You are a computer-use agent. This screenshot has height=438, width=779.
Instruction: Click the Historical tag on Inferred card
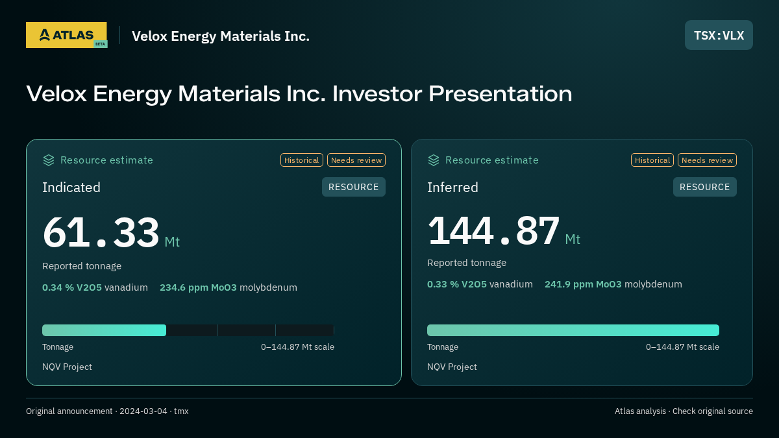[x=652, y=160]
